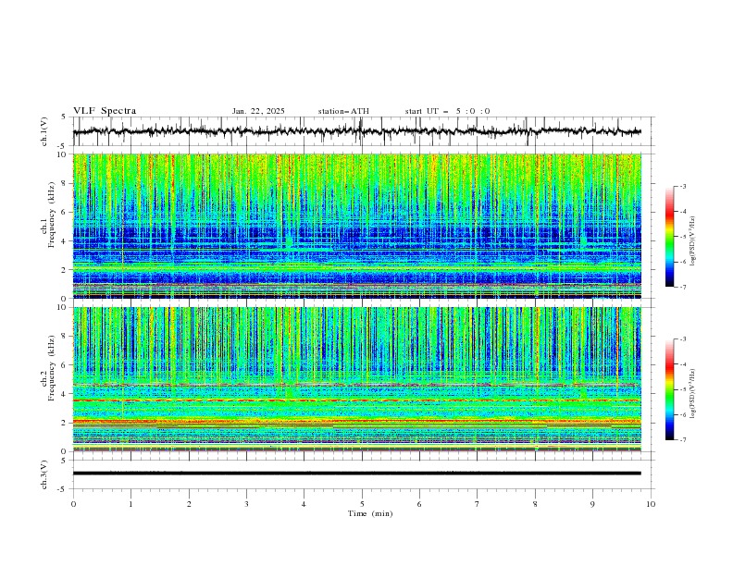Click the "5" tick on the ch.1(V) axis

(x=64, y=117)
